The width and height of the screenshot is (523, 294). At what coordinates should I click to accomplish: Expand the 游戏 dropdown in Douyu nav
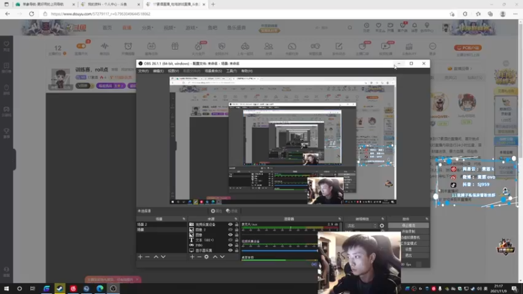point(192,27)
